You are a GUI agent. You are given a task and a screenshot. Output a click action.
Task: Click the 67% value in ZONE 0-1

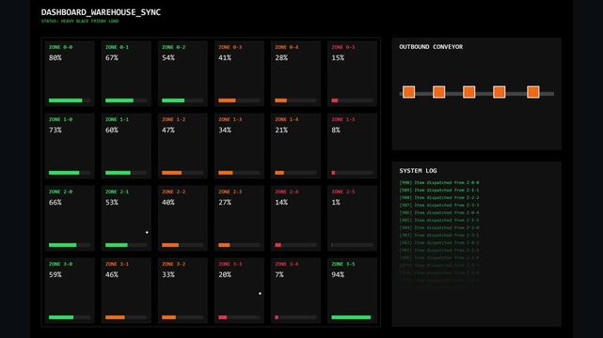pyautogui.click(x=112, y=58)
